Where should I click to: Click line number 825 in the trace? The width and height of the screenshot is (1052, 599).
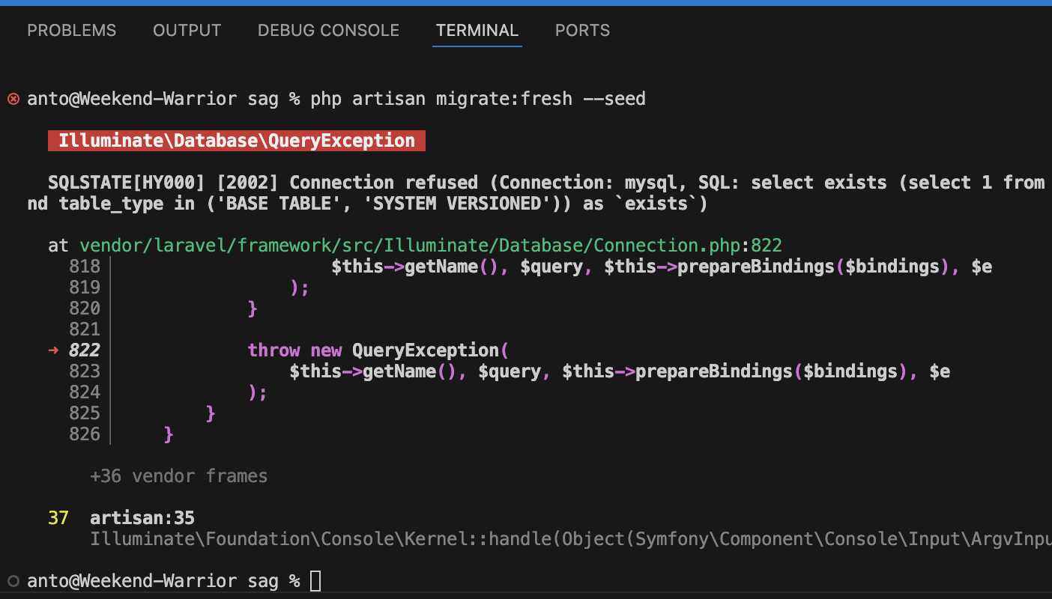coord(85,413)
